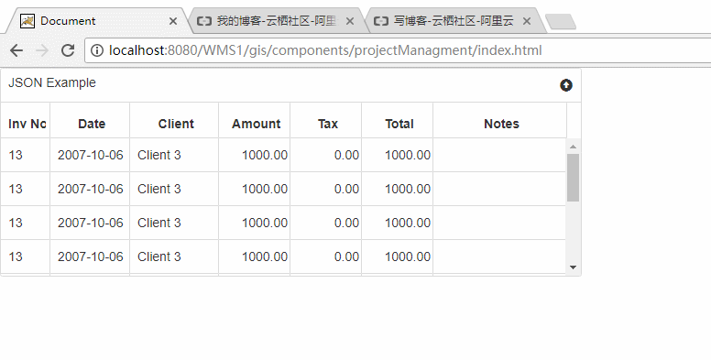Open a new browser tab
Image resolution: width=711 pixels, height=360 pixels.
click(x=561, y=22)
